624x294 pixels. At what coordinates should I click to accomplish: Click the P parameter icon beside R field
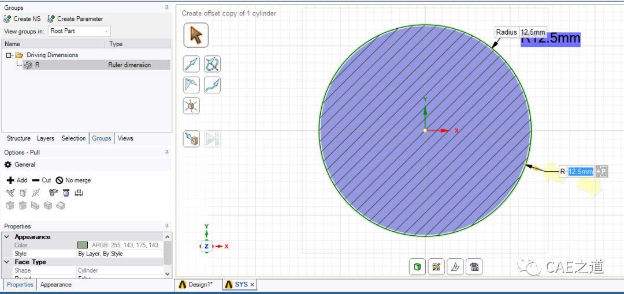tap(601, 172)
